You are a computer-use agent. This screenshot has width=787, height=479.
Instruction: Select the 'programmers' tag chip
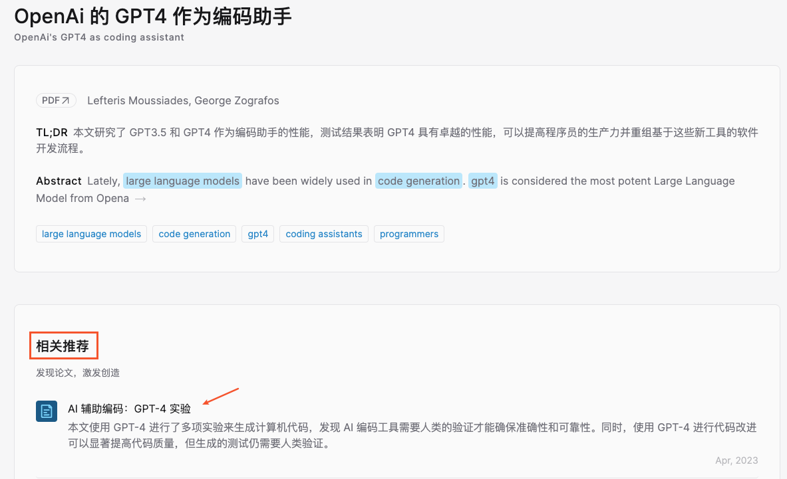click(408, 234)
